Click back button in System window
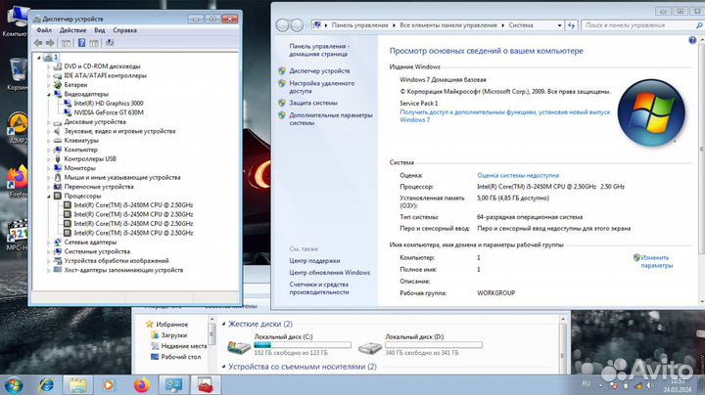Viewport: 705px width, 395px height. click(x=282, y=25)
